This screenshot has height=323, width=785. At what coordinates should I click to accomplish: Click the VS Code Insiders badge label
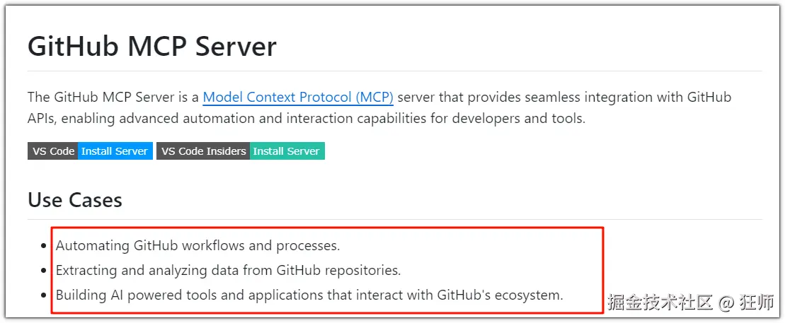point(203,151)
